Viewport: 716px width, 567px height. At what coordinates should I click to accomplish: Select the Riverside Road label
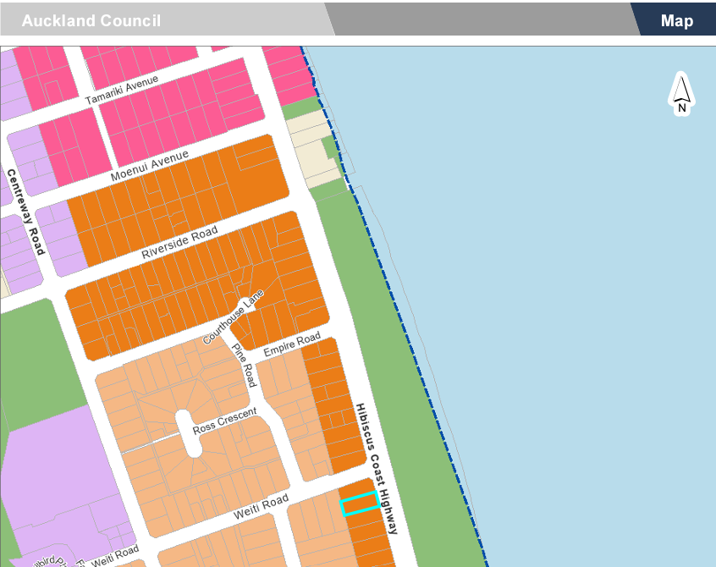tap(179, 242)
